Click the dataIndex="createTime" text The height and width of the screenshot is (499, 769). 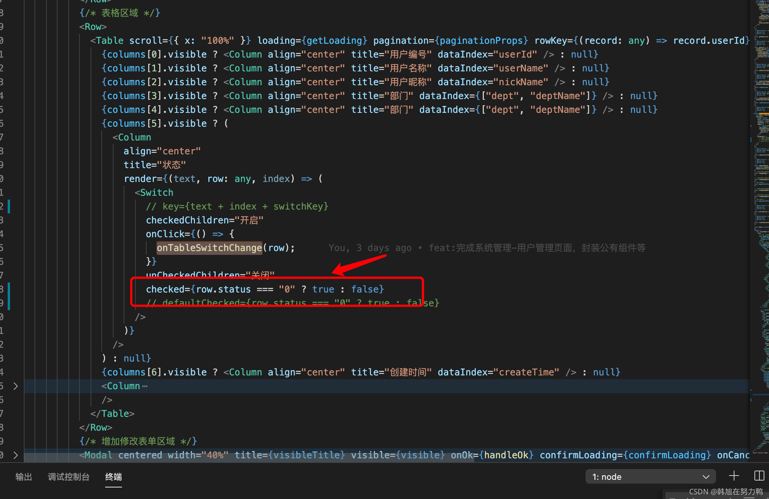point(498,372)
